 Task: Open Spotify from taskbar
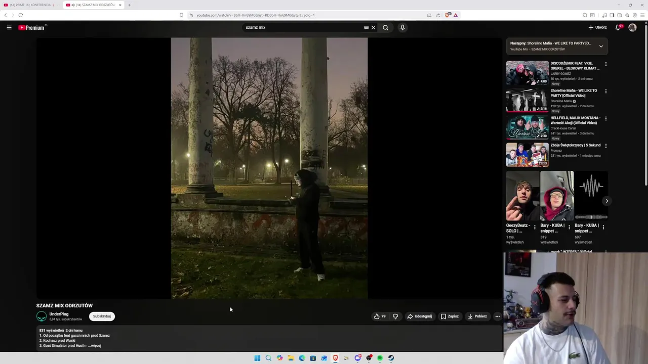click(x=380, y=358)
